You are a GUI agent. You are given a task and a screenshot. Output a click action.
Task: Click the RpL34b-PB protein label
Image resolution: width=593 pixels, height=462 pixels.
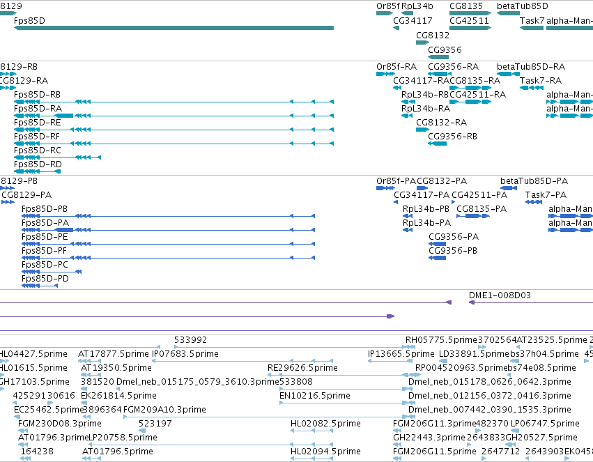[426, 208]
